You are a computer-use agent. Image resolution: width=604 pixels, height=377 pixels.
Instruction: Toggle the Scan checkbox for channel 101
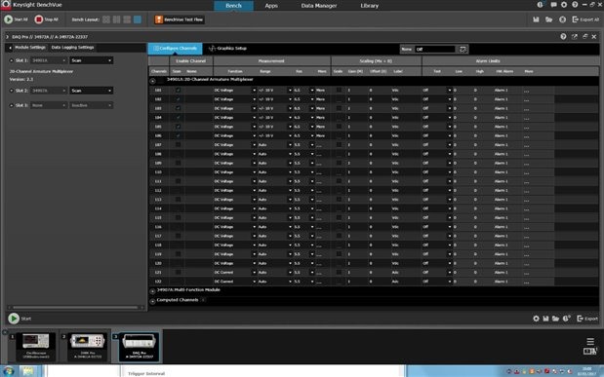click(178, 90)
